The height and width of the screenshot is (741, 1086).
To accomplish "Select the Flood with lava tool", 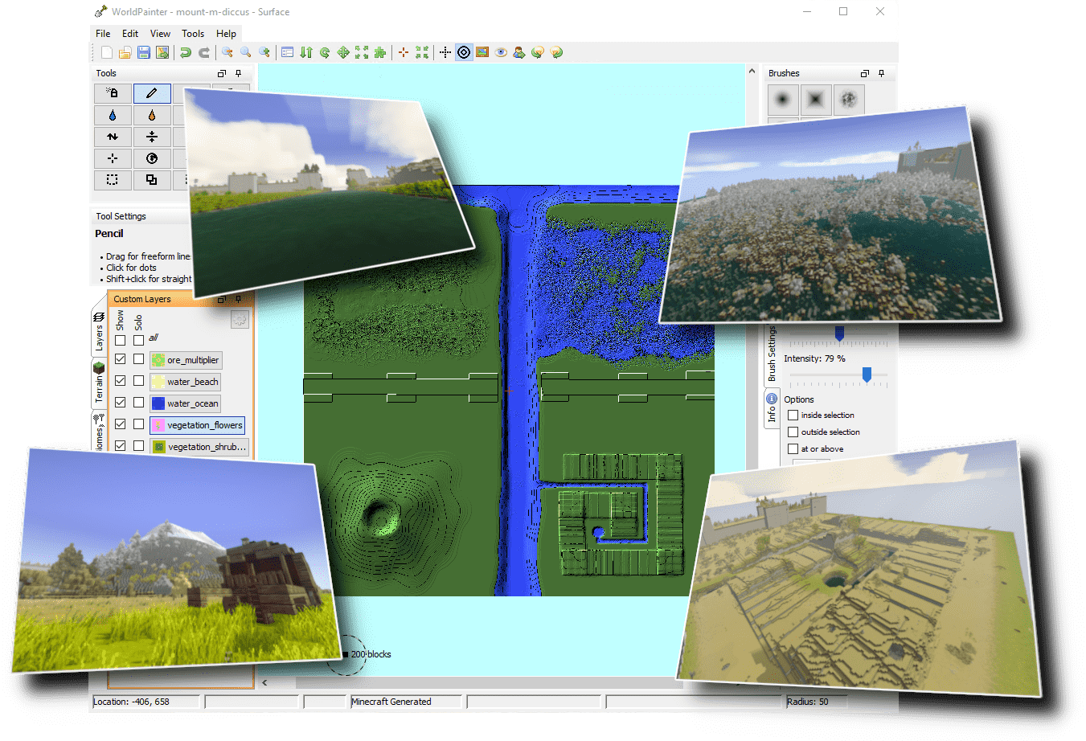I will [152, 115].
